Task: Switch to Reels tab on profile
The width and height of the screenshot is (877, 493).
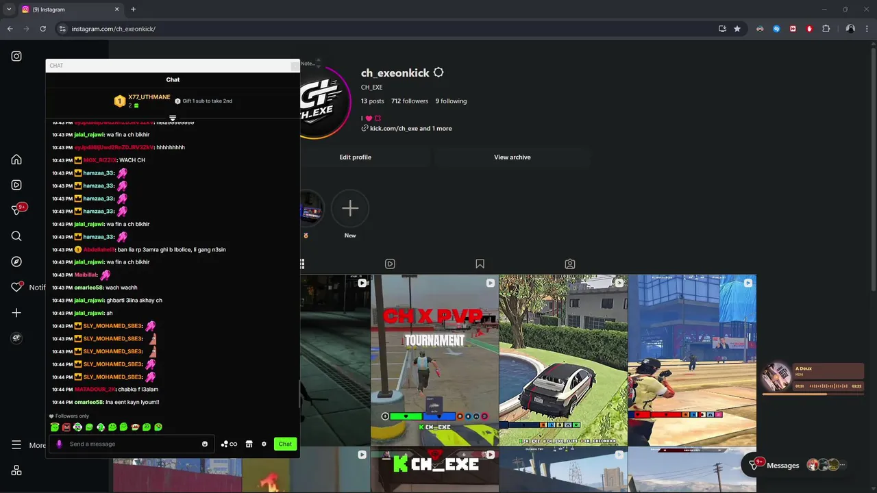Action: (390, 264)
